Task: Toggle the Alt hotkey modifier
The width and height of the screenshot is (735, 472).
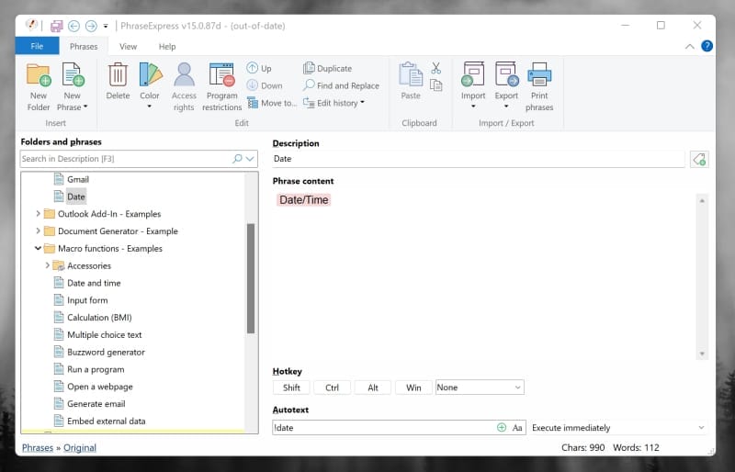Action: pyautogui.click(x=373, y=388)
